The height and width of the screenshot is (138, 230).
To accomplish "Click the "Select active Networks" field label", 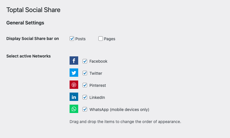I will click(x=28, y=56).
